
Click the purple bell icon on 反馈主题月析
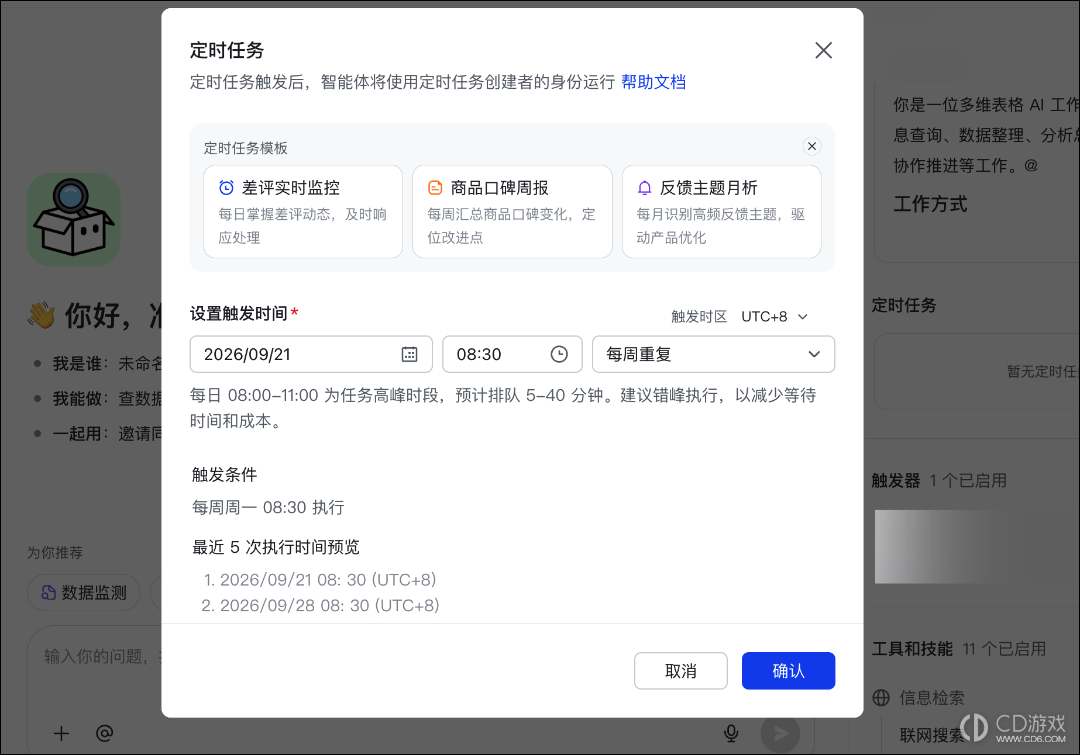point(644,188)
